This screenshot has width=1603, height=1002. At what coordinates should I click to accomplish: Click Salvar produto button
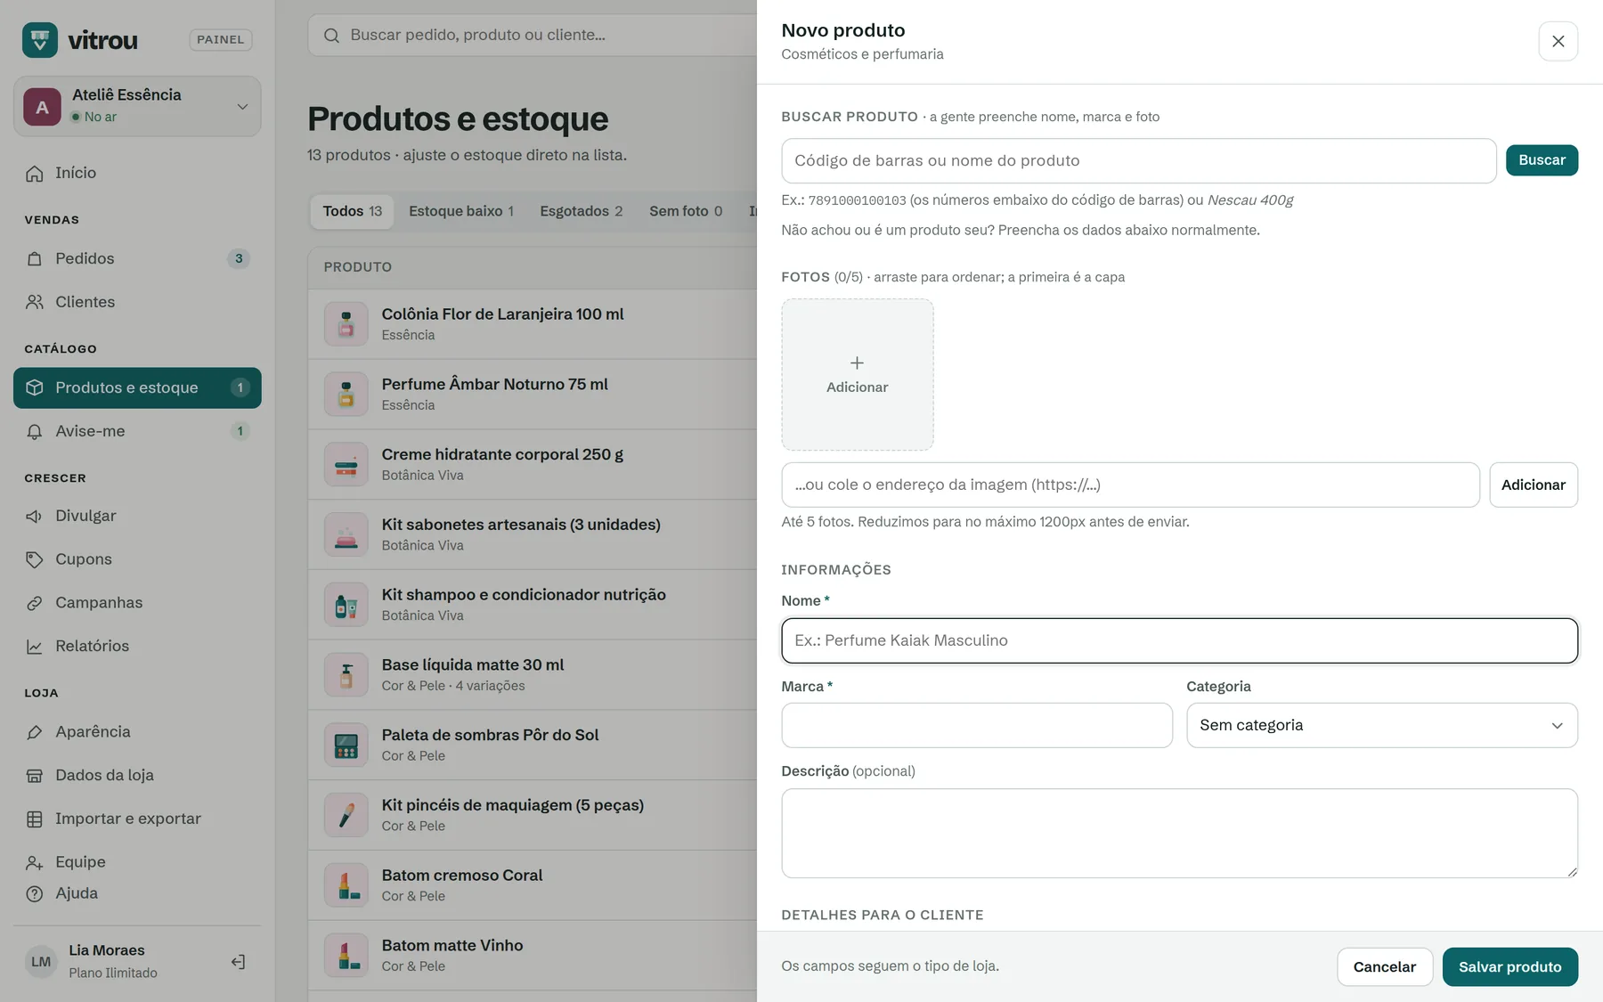(x=1510, y=967)
